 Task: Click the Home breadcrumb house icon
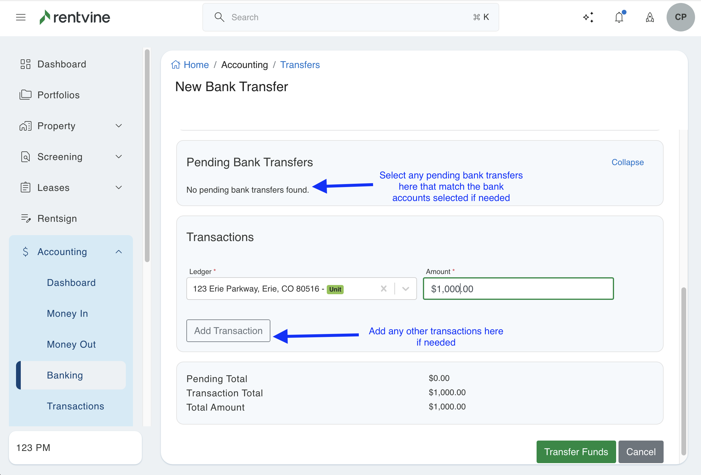tap(176, 65)
